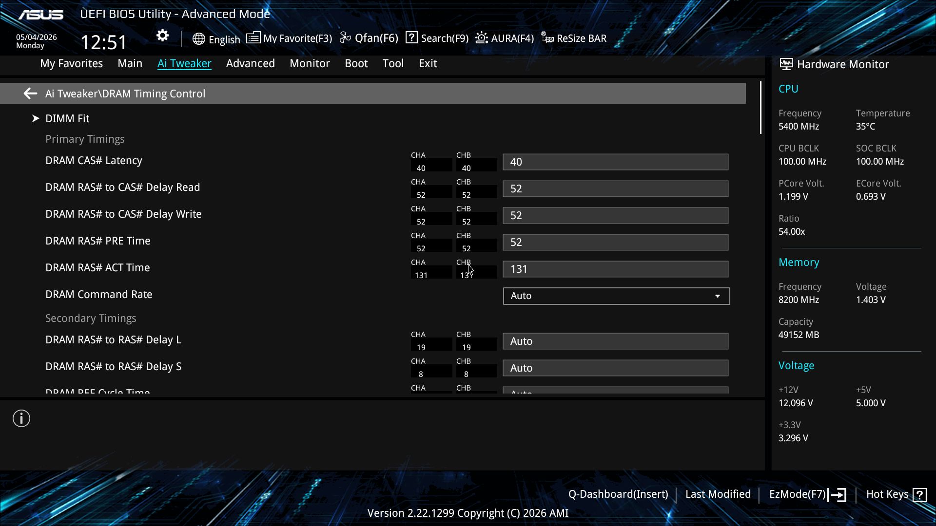This screenshot has width=936, height=526.
Task: Select DRAM RAS# PRE Time label
Action: (97, 241)
